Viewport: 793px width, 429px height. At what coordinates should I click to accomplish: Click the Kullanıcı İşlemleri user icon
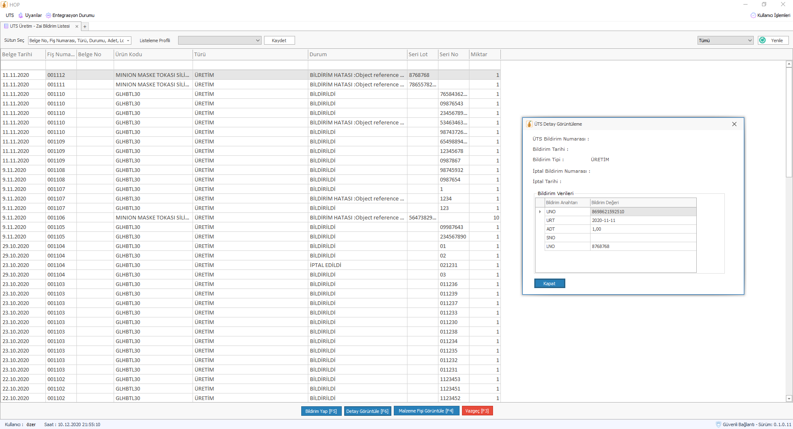[x=753, y=15]
